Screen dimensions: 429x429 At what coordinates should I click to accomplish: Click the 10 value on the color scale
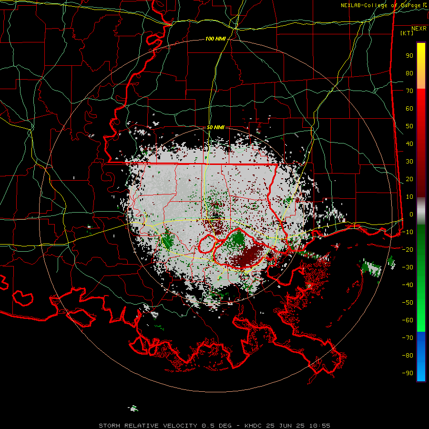pos(409,197)
